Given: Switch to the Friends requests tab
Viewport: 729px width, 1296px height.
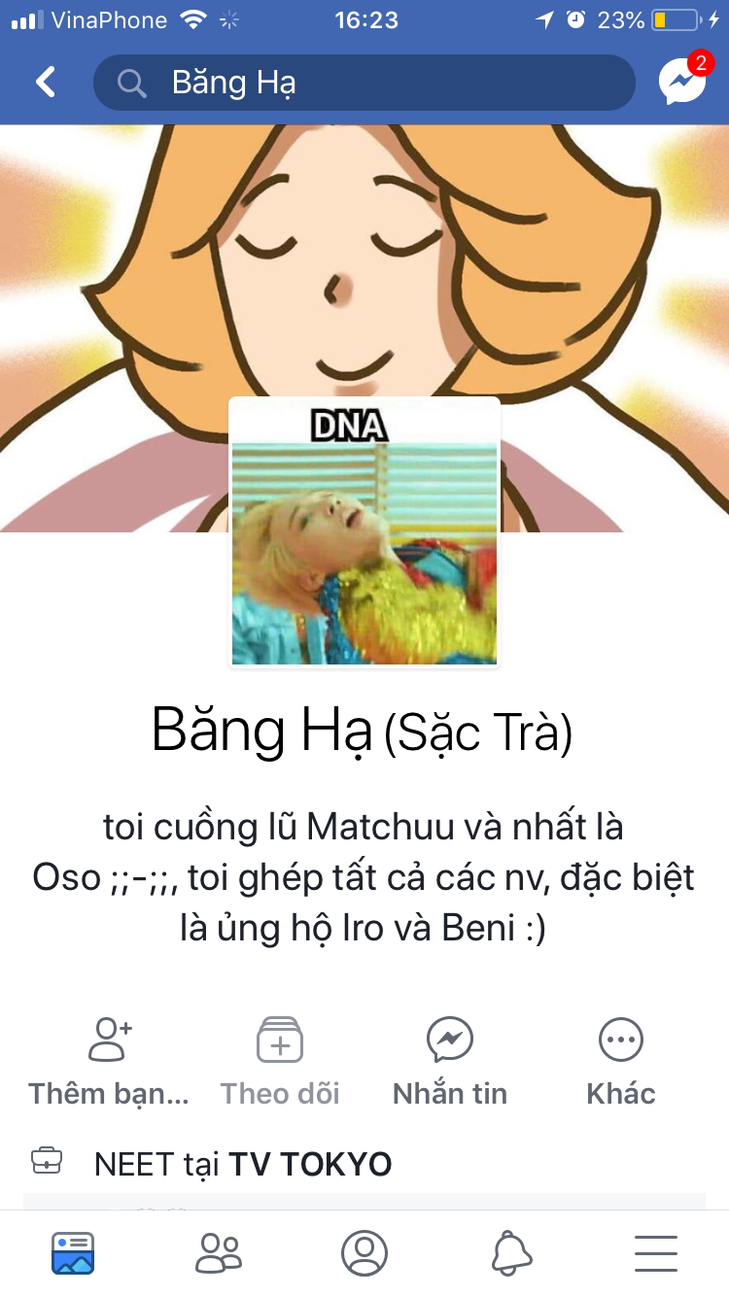Looking at the screenshot, I should [219, 1253].
